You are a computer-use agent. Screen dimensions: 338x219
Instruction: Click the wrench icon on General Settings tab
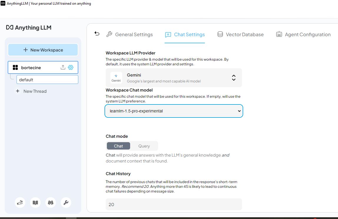pos(109,34)
